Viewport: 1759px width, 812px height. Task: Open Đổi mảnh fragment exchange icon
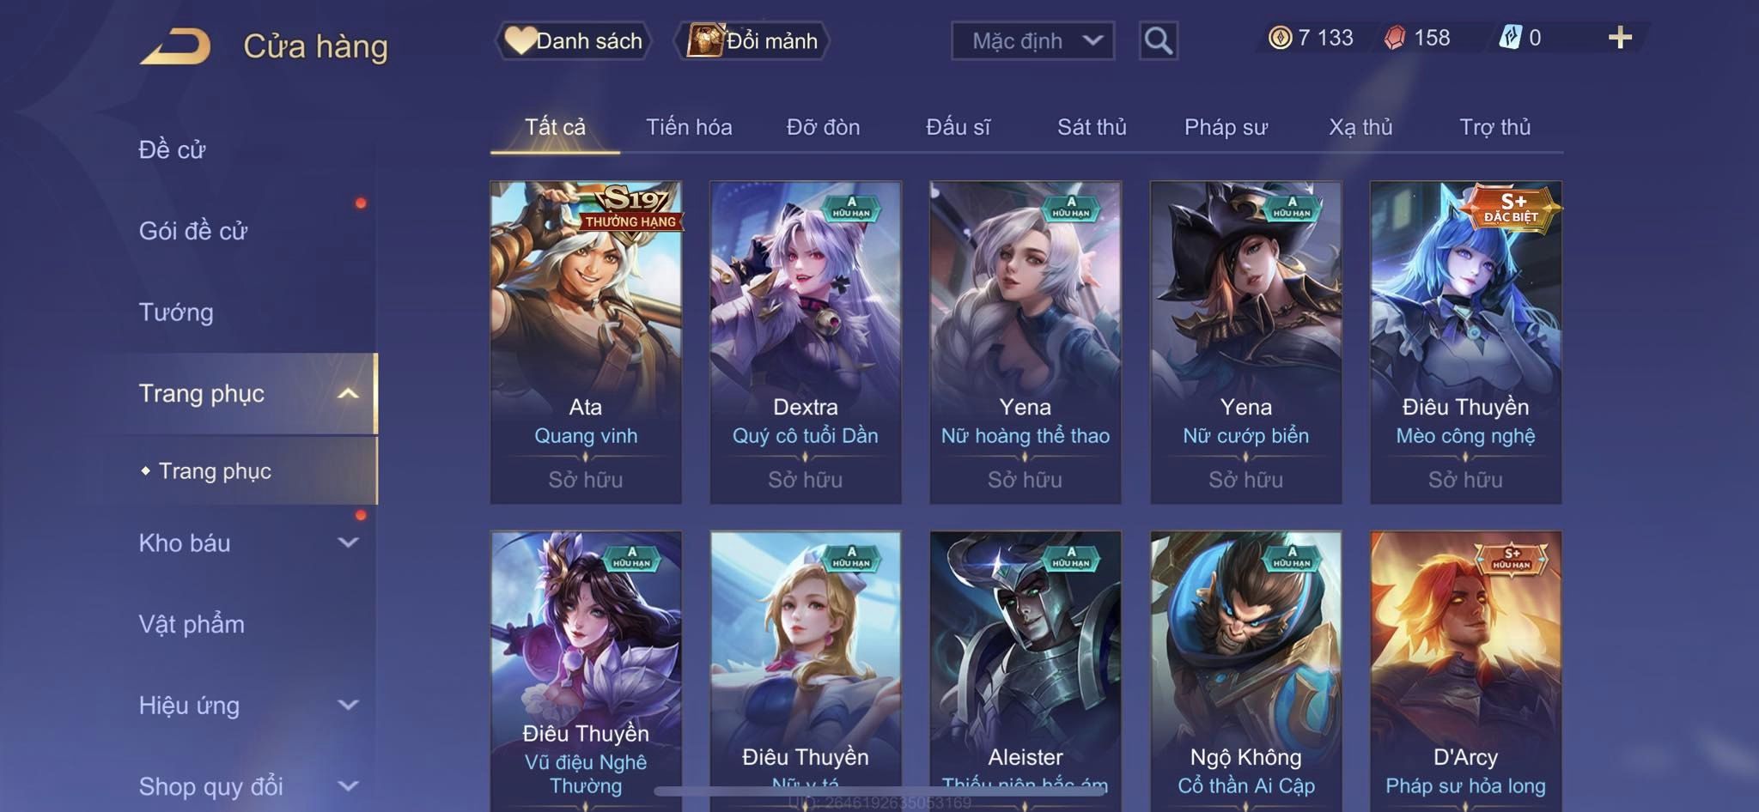click(x=705, y=40)
